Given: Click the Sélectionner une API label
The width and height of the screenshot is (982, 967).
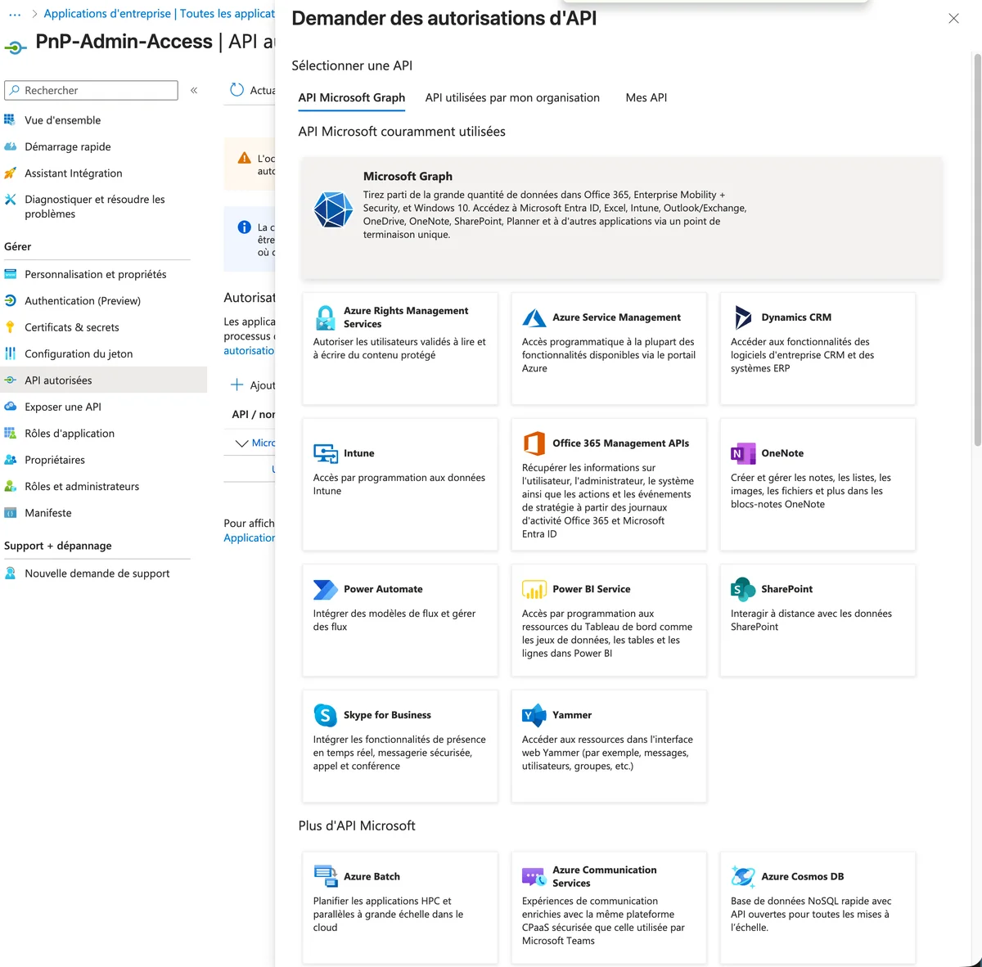Looking at the screenshot, I should click(352, 65).
